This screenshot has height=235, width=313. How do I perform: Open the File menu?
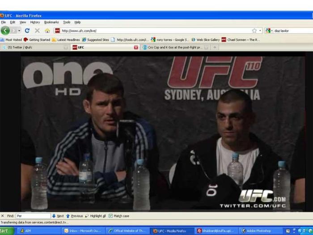3,22
